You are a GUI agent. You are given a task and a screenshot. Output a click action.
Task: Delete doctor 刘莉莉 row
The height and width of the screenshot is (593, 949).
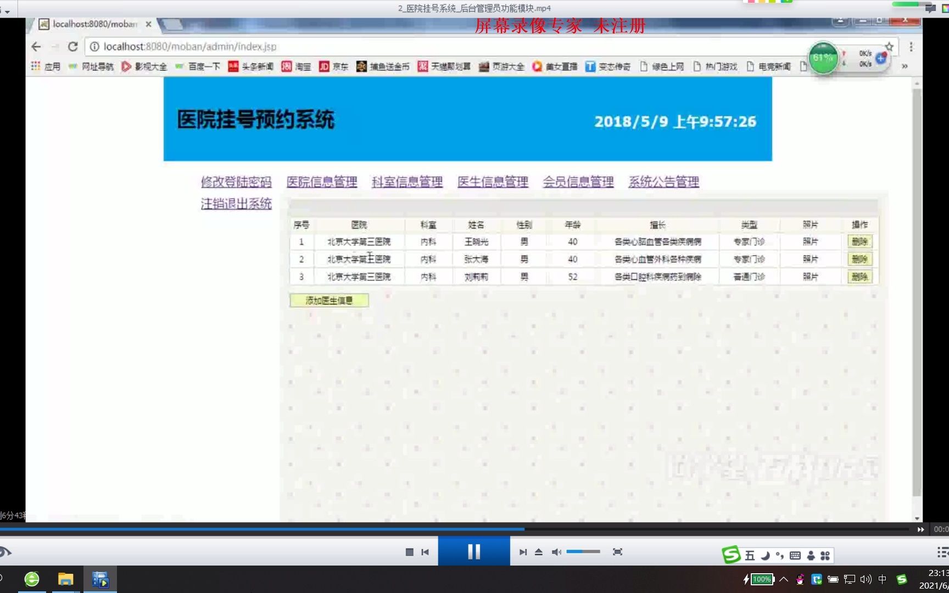pyautogui.click(x=859, y=277)
